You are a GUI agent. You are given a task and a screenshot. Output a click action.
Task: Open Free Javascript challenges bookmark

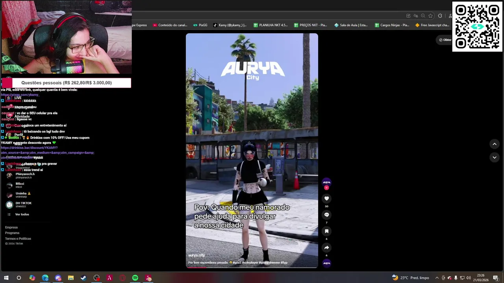(x=432, y=25)
